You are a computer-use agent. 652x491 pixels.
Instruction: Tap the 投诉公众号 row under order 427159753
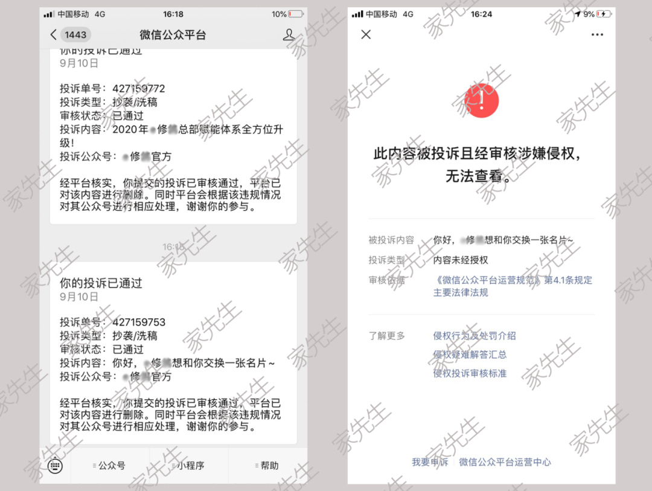click(x=115, y=377)
